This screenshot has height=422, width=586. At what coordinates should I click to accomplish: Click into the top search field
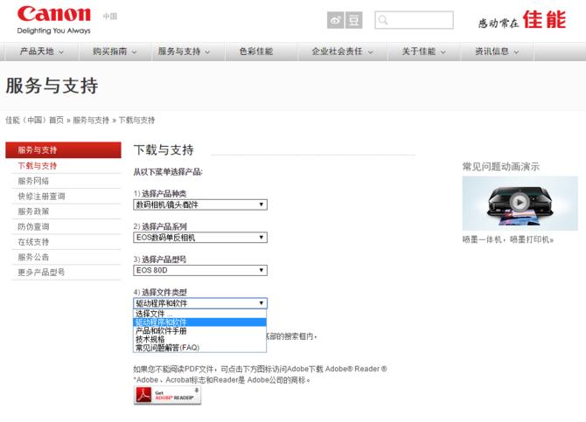pyautogui.click(x=414, y=20)
